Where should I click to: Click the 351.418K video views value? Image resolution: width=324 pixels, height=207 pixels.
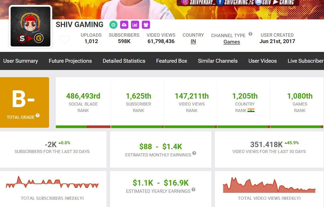point(266,145)
